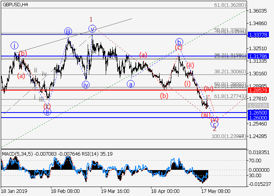This screenshot has height=196, width=274.
Task: Select the blue 1.26000 price level tag
Action: [258, 118]
